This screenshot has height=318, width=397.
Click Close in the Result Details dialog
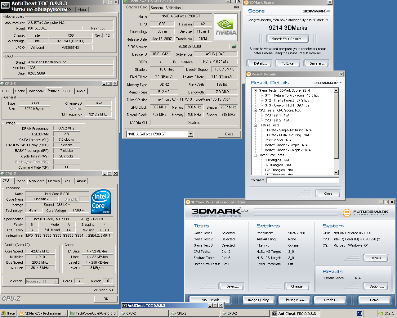pos(328,193)
